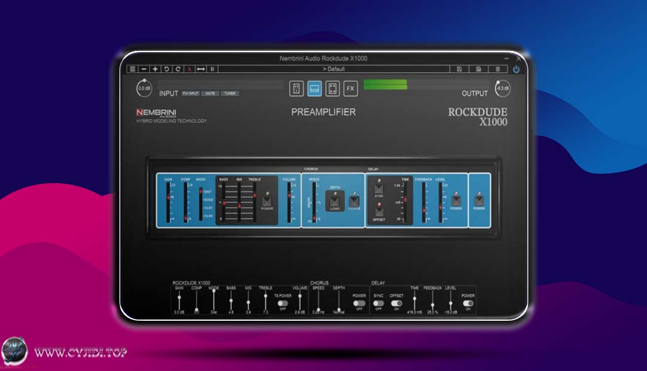This screenshot has width=647, height=371.
Task: Toggle the chorus DEPTH LONG rocker switch
Action: 335,200
